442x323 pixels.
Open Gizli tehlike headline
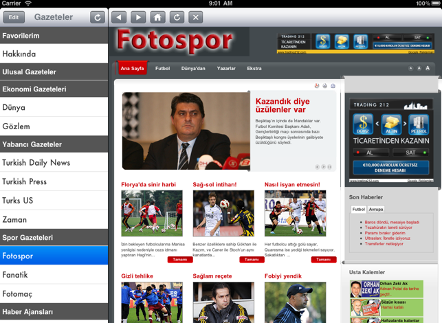[x=137, y=276]
